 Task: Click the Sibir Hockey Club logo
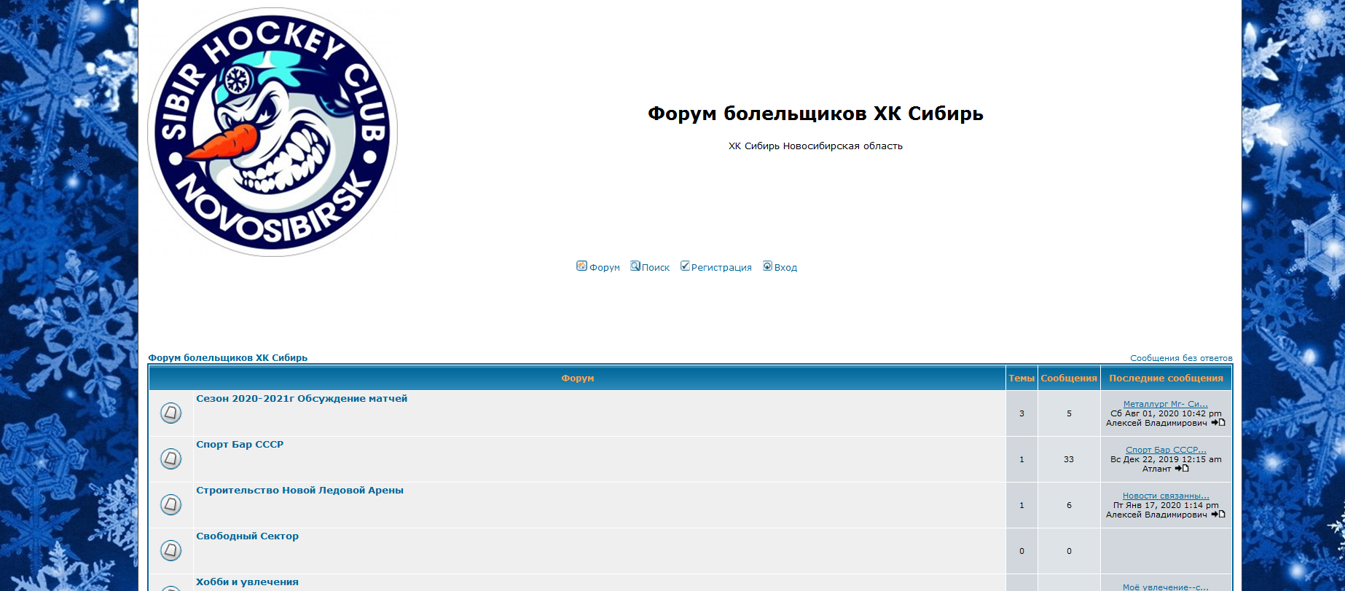(272, 132)
